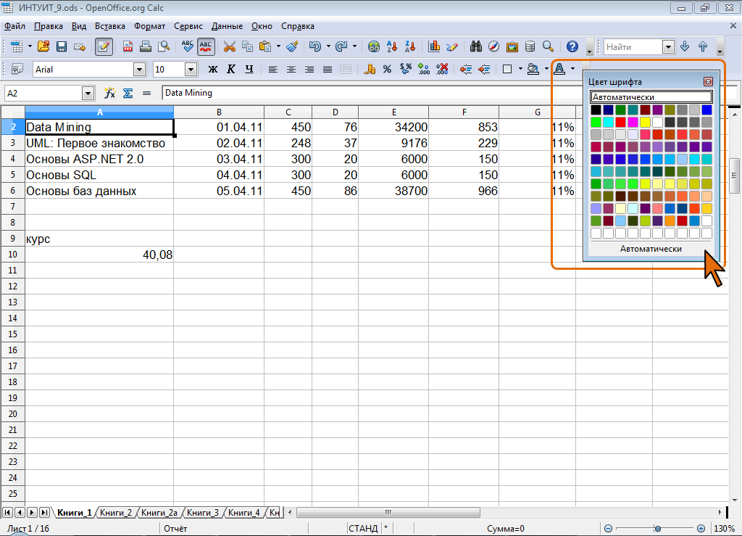Cut selection with scissors icon
Screen dimensions: 742x536
(x=229, y=46)
